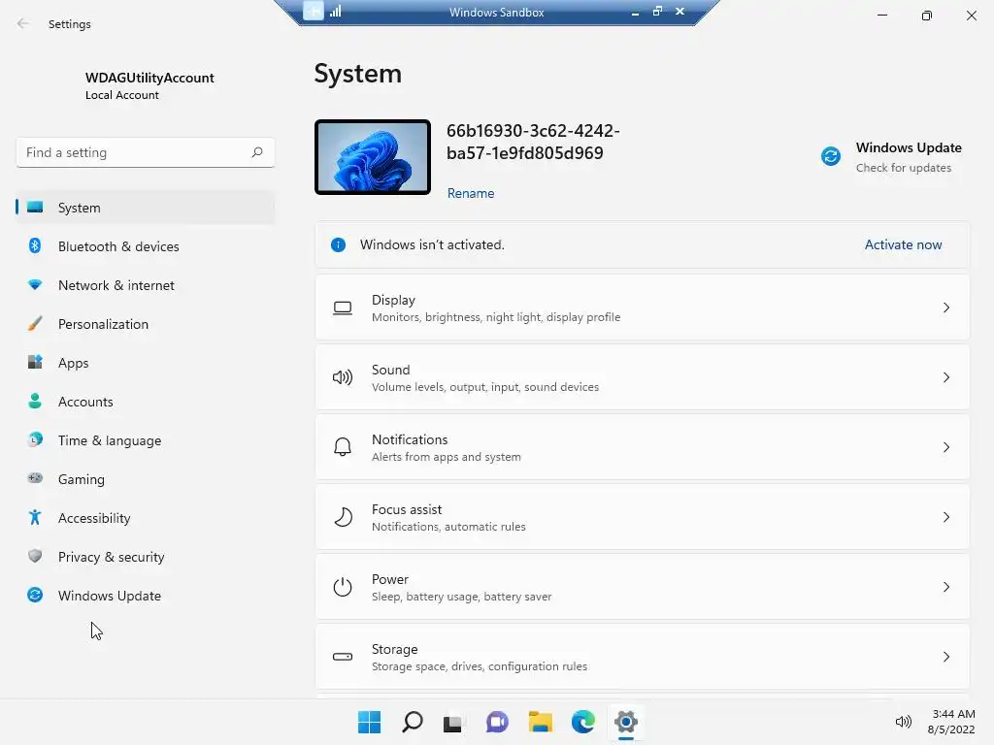
Task: Select Privacy & security category
Action: coord(146,556)
